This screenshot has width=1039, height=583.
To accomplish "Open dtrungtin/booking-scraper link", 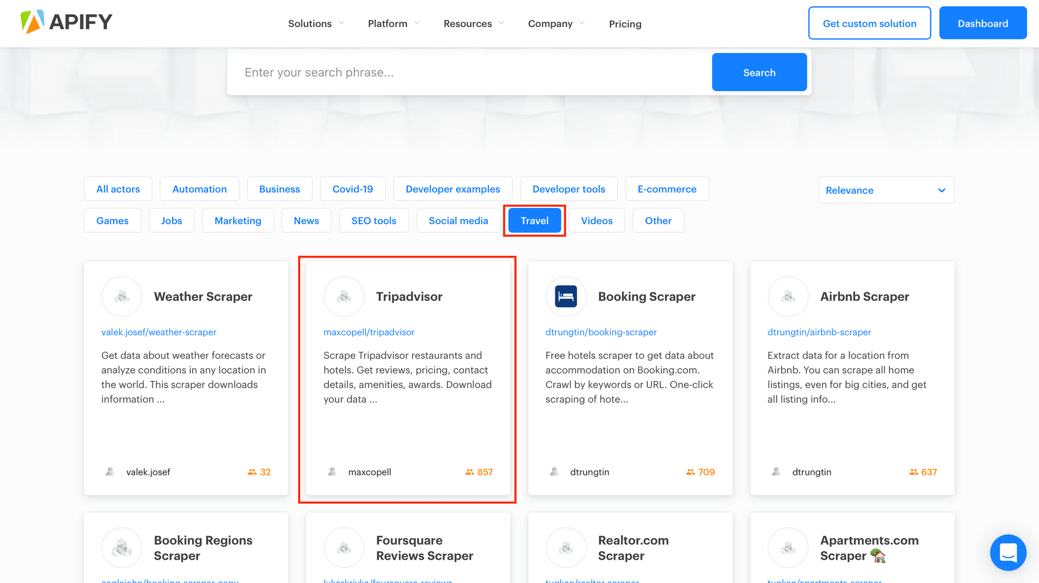I will 601,332.
